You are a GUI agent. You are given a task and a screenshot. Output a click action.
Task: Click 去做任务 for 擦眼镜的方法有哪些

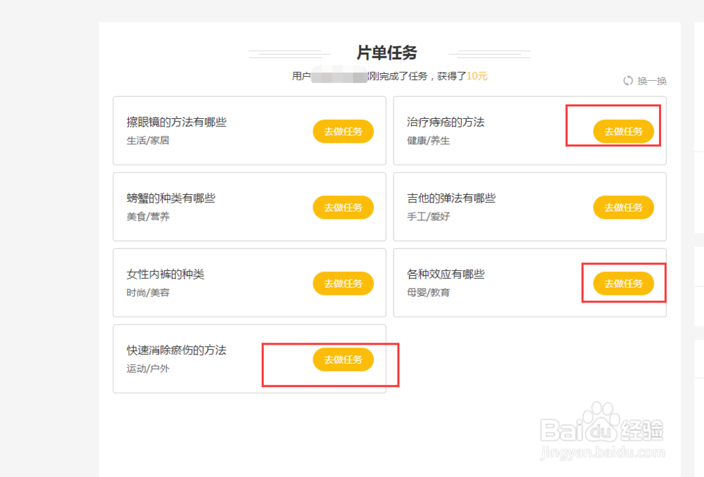pos(343,132)
